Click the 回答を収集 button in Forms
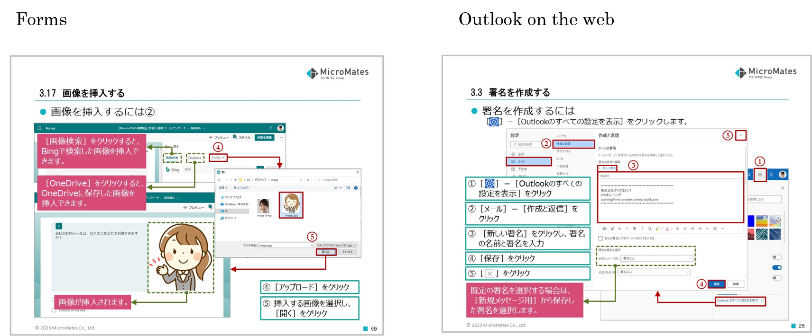The width and height of the screenshot is (812, 336). tap(264, 137)
